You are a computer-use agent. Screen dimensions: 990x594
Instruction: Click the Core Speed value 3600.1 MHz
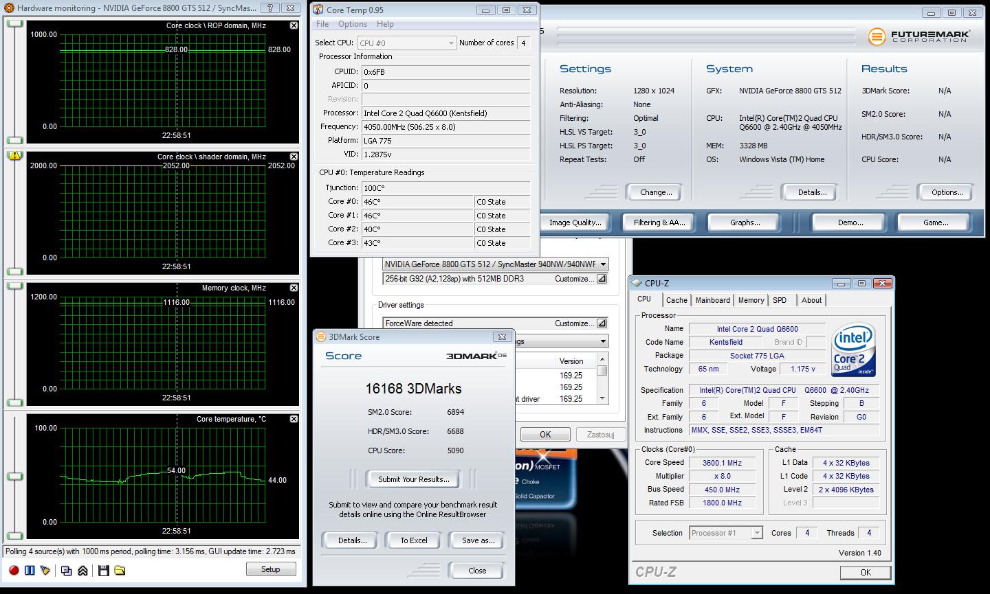[x=722, y=463]
